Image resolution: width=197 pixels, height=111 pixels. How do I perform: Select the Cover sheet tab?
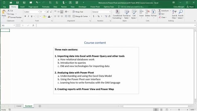pos(19,106)
